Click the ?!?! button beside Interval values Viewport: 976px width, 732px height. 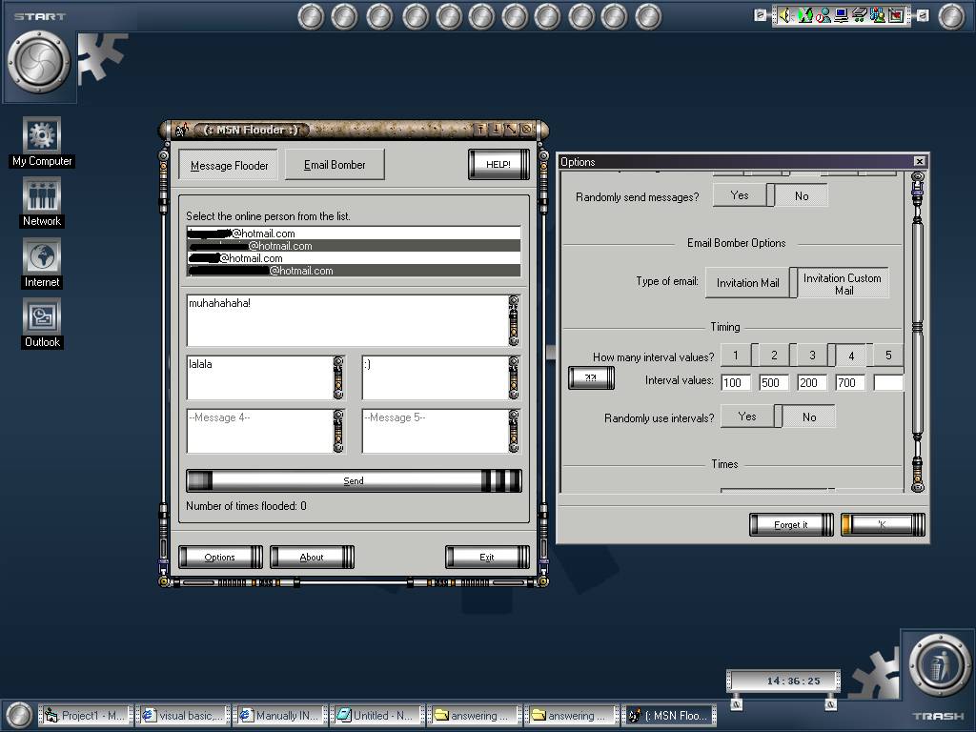pos(591,377)
